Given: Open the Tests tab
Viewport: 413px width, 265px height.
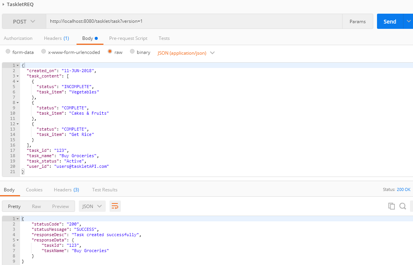Looking at the screenshot, I should pos(164,38).
